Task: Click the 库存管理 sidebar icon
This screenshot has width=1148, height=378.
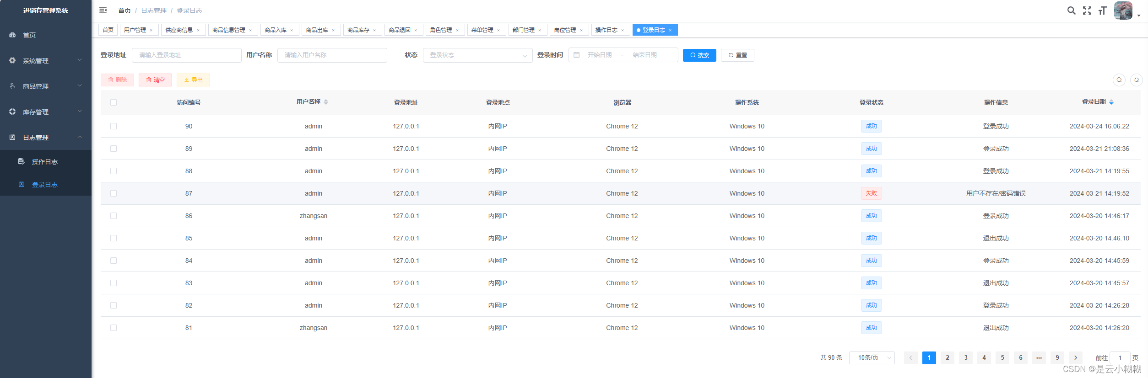Action: pyautogui.click(x=12, y=112)
